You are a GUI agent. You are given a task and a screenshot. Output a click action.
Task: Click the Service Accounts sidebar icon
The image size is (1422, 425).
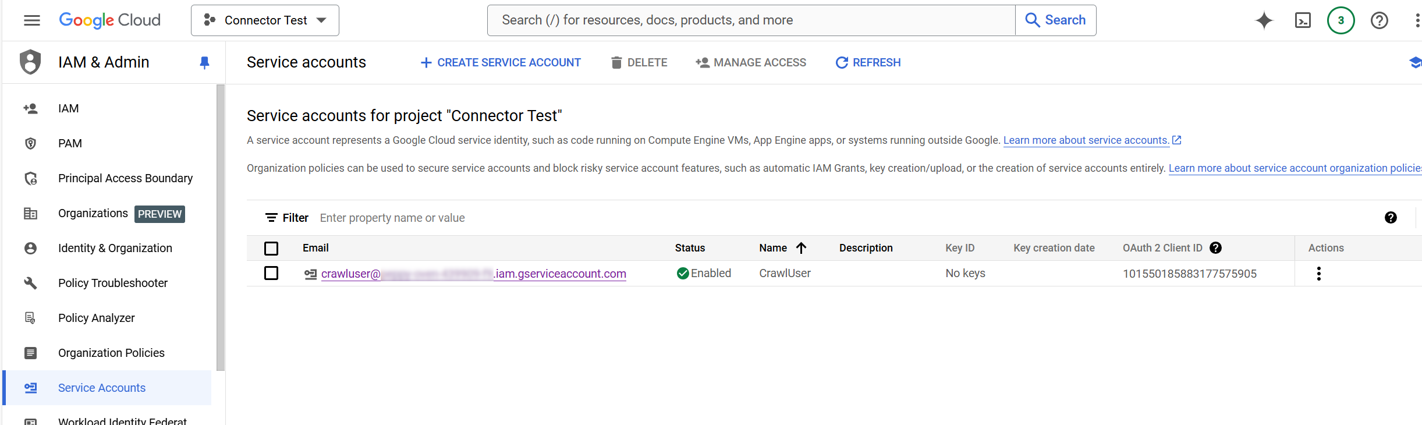click(x=30, y=388)
